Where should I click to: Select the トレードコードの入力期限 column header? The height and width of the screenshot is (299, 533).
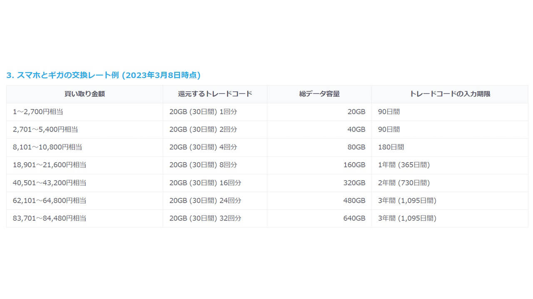(x=450, y=94)
